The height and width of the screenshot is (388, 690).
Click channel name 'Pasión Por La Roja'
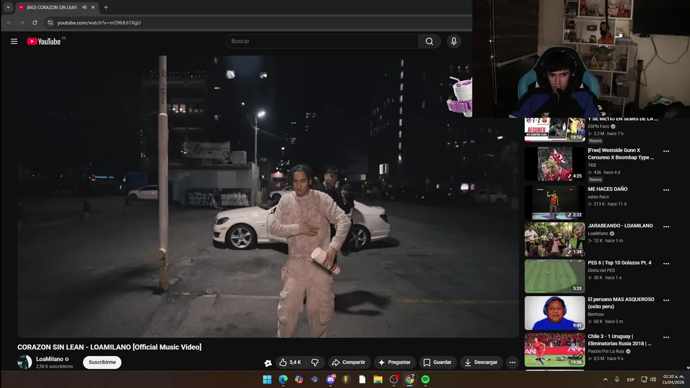[606, 351]
